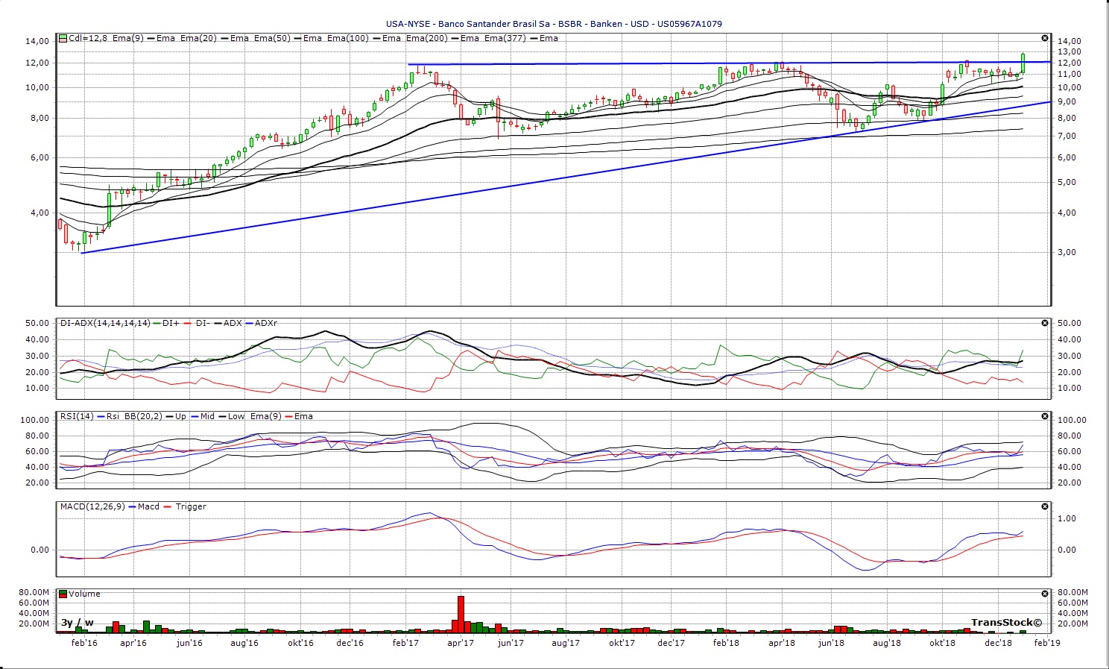Click the 3y / w timeframe label

coord(78,623)
